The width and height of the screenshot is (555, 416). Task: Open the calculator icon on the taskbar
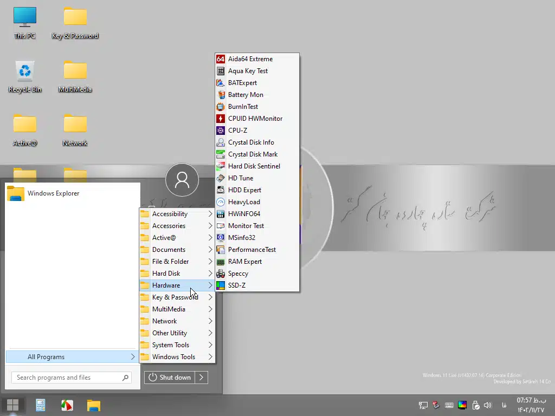(x=40, y=405)
